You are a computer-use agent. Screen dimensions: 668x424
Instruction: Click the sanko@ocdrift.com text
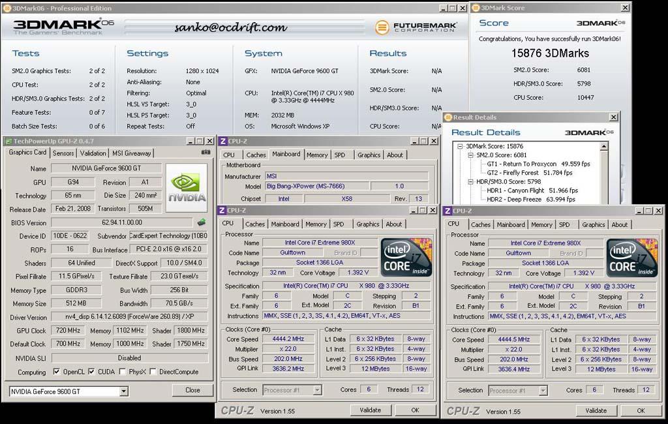(x=231, y=27)
